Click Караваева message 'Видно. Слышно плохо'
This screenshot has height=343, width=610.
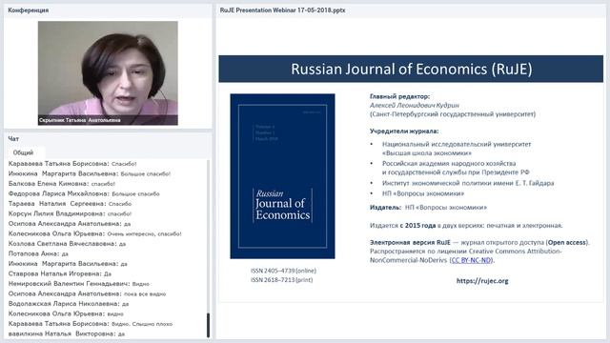[x=91, y=324]
